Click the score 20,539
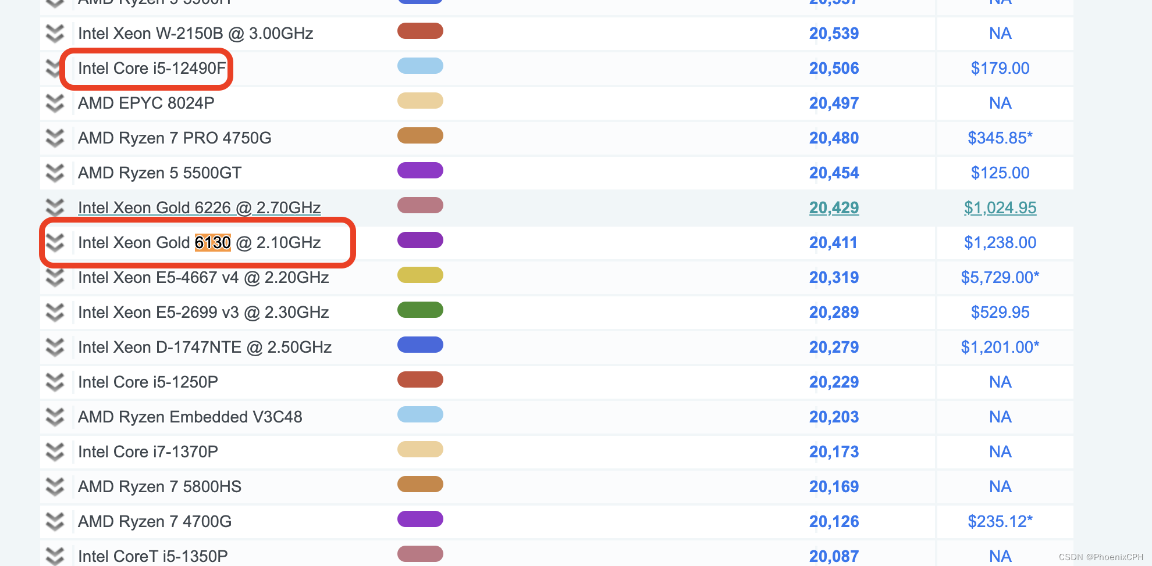 coord(834,34)
